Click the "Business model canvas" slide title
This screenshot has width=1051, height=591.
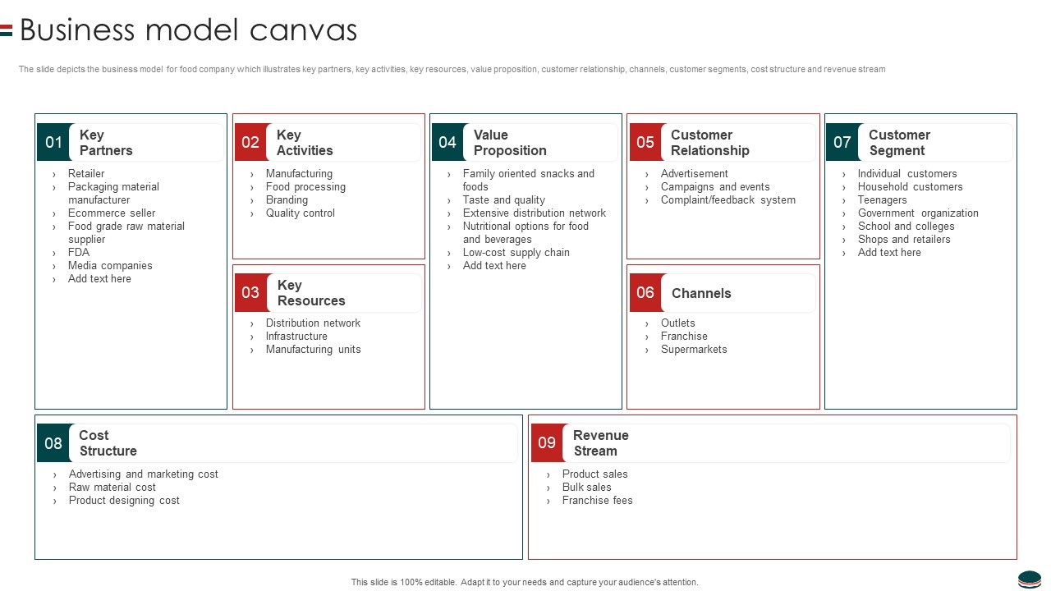[189, 30]
